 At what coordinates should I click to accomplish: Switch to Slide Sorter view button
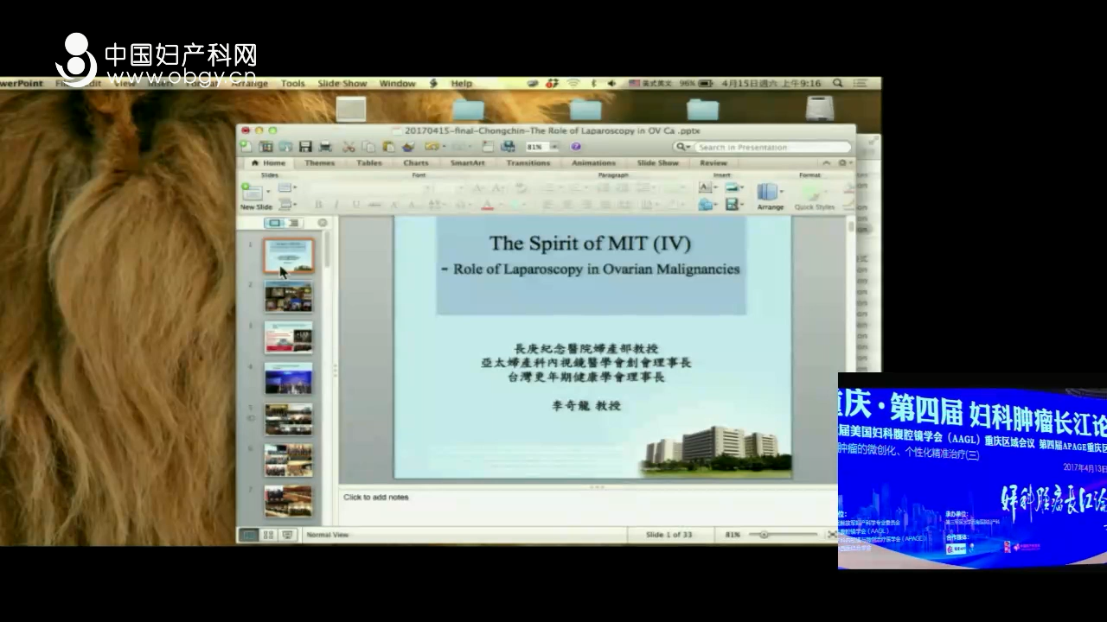[268, 535]
